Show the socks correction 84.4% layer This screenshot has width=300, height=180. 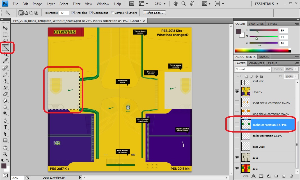237,124
